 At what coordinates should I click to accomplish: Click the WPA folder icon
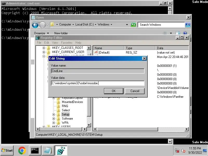58,123
